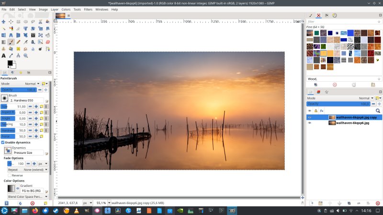Select the Measure compass tool

click(18, 55)
